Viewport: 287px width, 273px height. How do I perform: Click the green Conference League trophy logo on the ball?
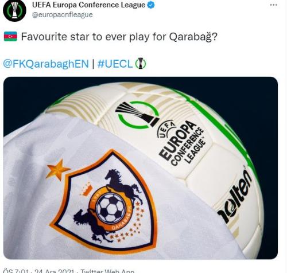pos(138,115)
